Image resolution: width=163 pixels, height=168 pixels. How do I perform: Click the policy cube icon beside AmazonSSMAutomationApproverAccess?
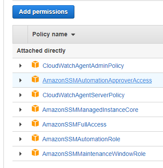pyautogui.click(x=35, y=79)
